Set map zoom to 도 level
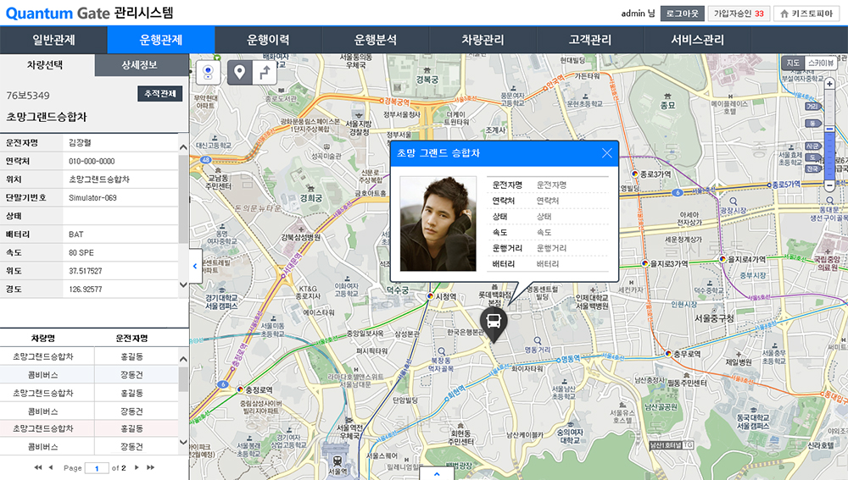The width and height of the screenshot is (848, 480). pos(813,157)
